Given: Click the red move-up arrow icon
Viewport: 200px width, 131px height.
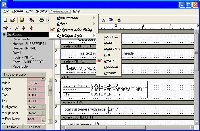Looking at the screenshot, I should point(24,28).
